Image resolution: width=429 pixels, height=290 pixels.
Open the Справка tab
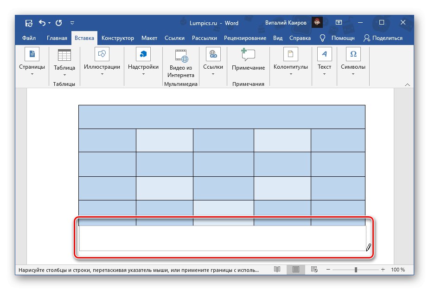[x=300, y=38]
